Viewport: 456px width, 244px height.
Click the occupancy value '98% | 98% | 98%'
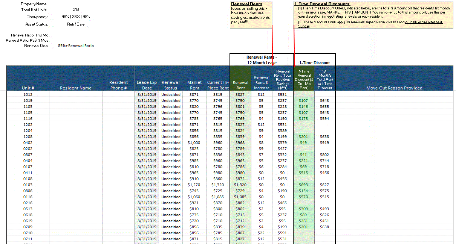[76, 17]
